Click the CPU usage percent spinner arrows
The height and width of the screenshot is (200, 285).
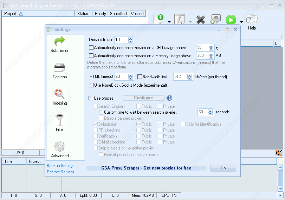point(211,48)
